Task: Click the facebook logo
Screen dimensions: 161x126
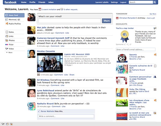Action: coord(10,2)
